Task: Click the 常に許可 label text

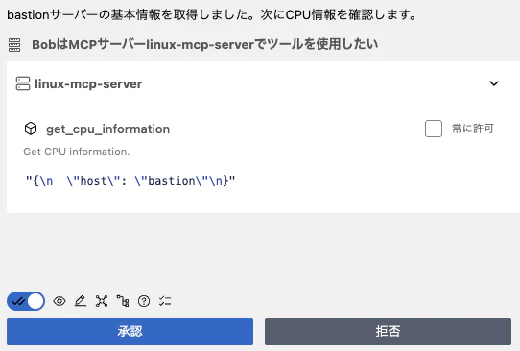Action: pos(473,129)
